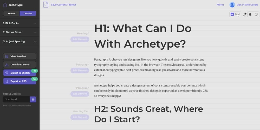Screen dimensions: 260x130
Task: Click the 'Receive Updates' label
Action: 12,94
